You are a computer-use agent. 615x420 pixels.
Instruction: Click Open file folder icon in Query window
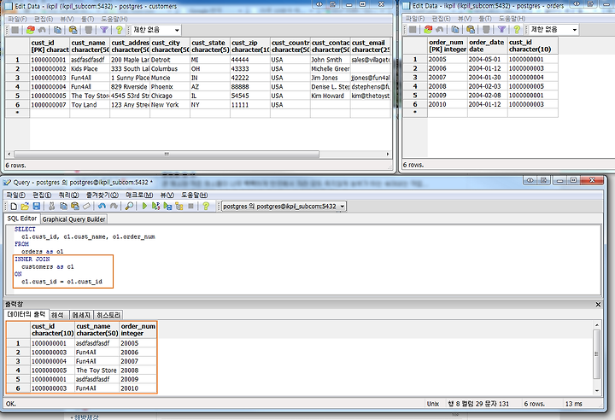coord(25,207)
